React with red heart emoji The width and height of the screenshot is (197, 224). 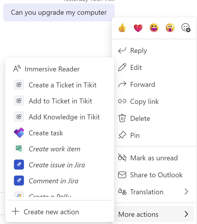click(138, 28)
